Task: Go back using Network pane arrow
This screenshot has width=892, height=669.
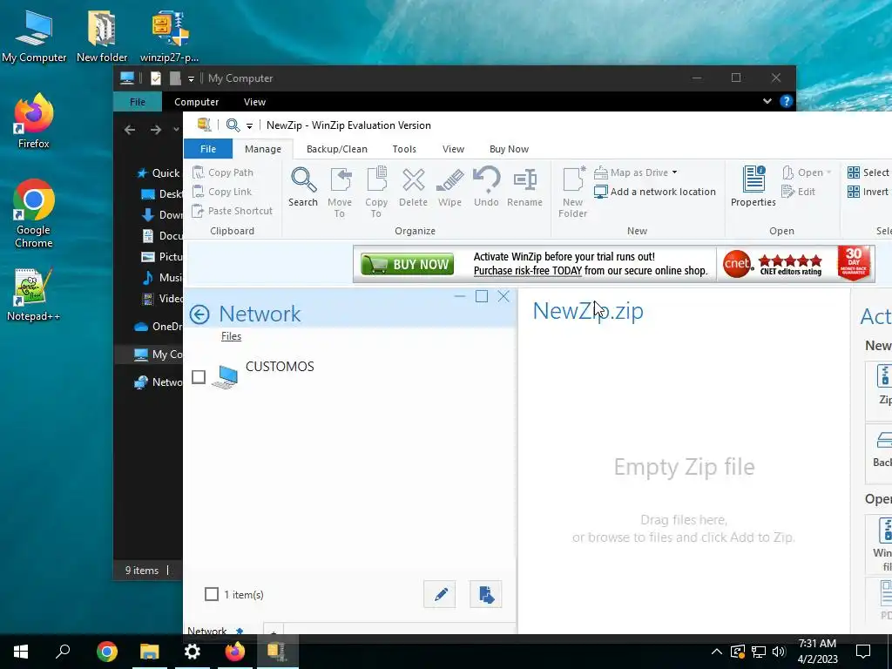Action: tap(199, 314)
